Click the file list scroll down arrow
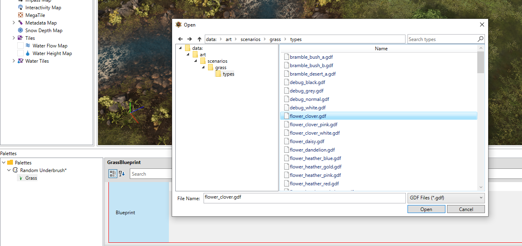Image resolution: width=522 pixels, height=246 pixels. click(480, 187)
